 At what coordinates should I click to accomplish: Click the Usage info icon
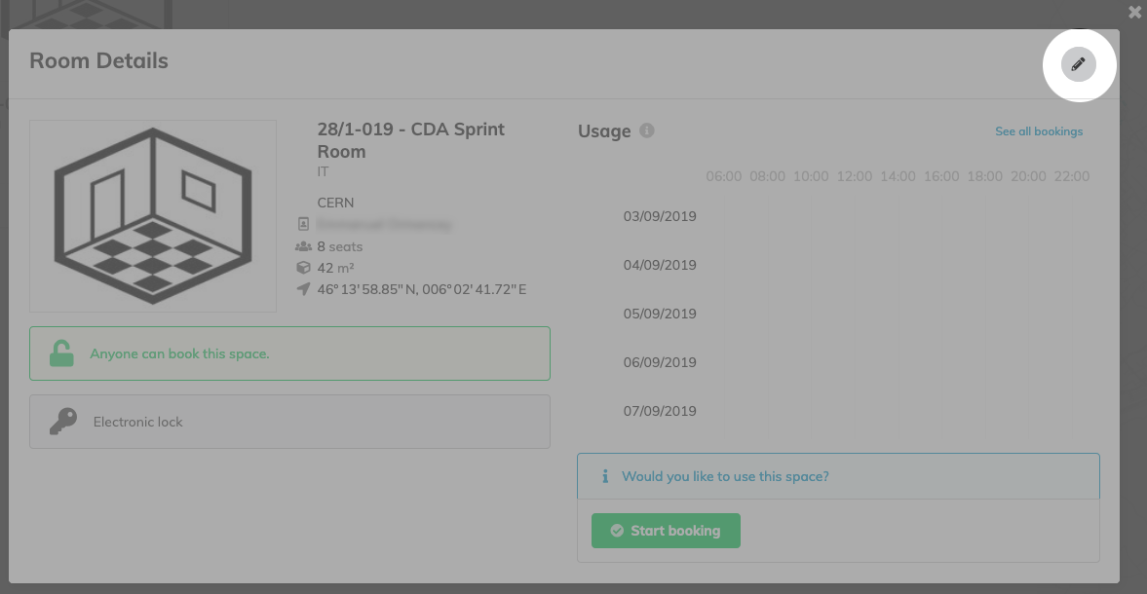tap(647, 130)
